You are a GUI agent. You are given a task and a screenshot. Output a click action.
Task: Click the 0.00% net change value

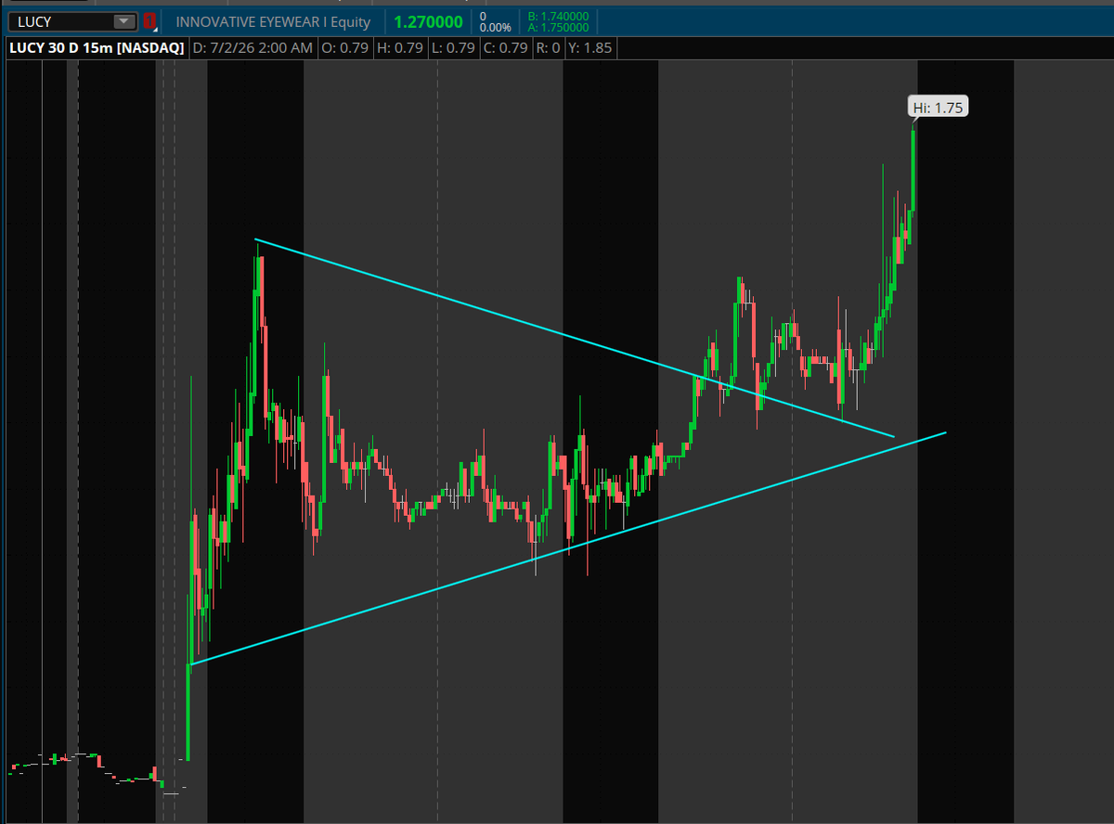pos(495,27)
